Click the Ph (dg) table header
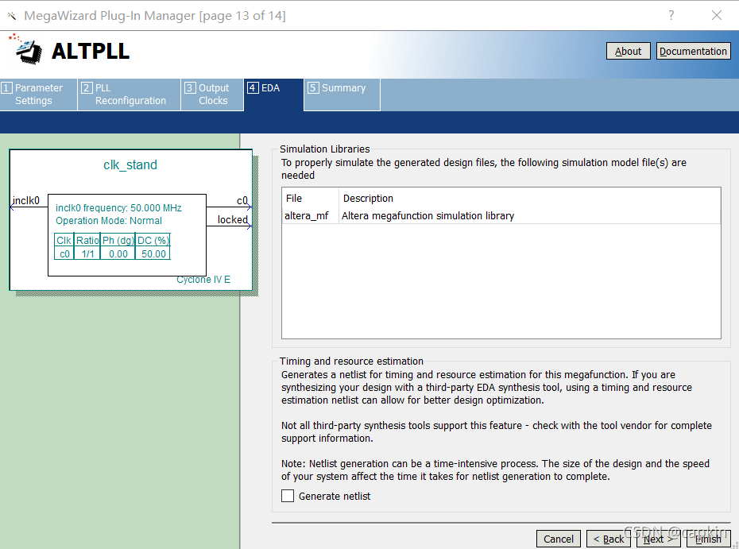The height and width of the screenshot is (549, 739). click(118, 240)
